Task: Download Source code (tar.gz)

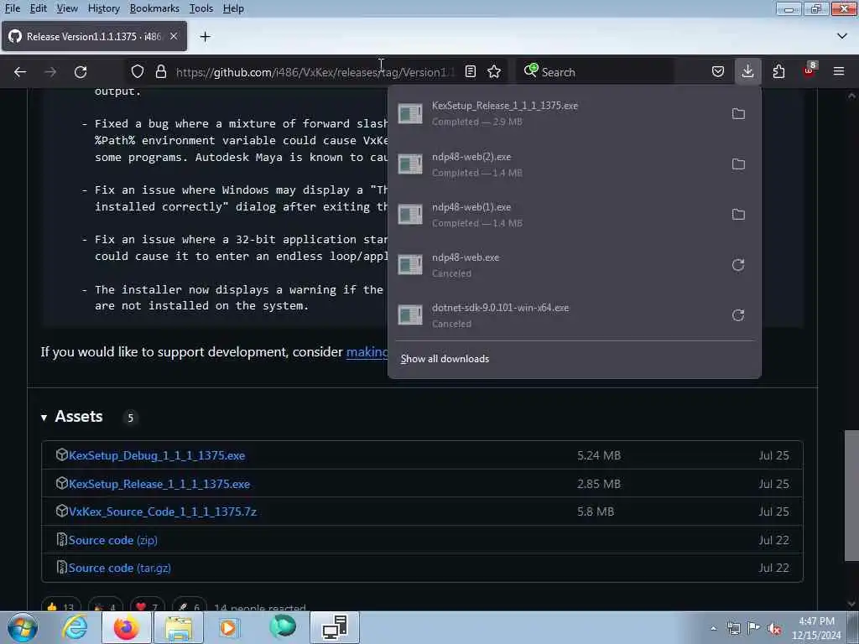Action: click(x=119, y=568)
